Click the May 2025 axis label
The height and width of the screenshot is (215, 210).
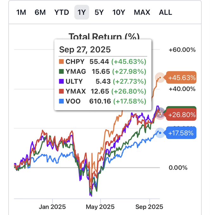[100, 207]
